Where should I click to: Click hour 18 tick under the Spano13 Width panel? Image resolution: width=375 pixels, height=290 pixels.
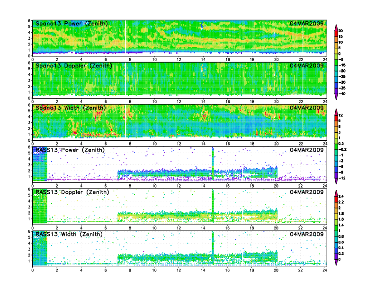point(252,144)
